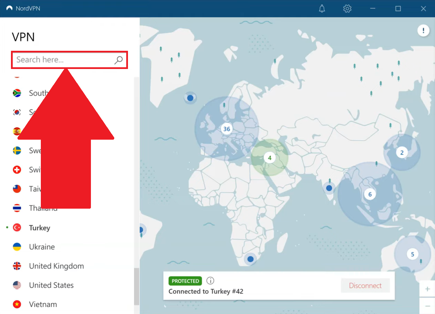Open the notifications bell icon
Image resolution: width=435 pixels, height=314 pixels.
point(322,9)
